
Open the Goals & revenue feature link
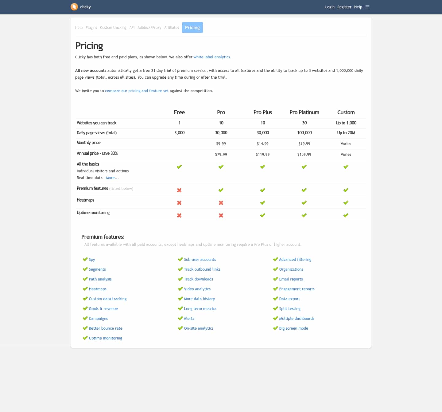[x=103, y=308]
